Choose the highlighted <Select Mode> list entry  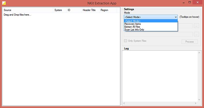tap(151, 21)
